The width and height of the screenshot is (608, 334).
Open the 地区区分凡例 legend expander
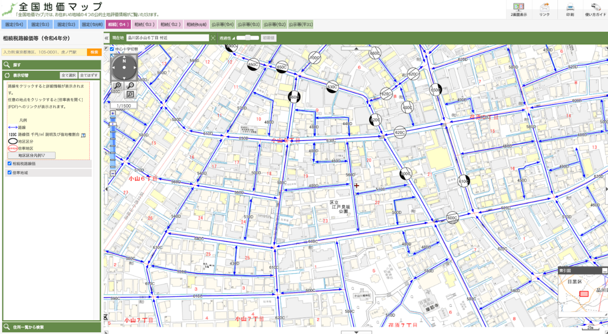pyautogui.click(x=31, y=155)
